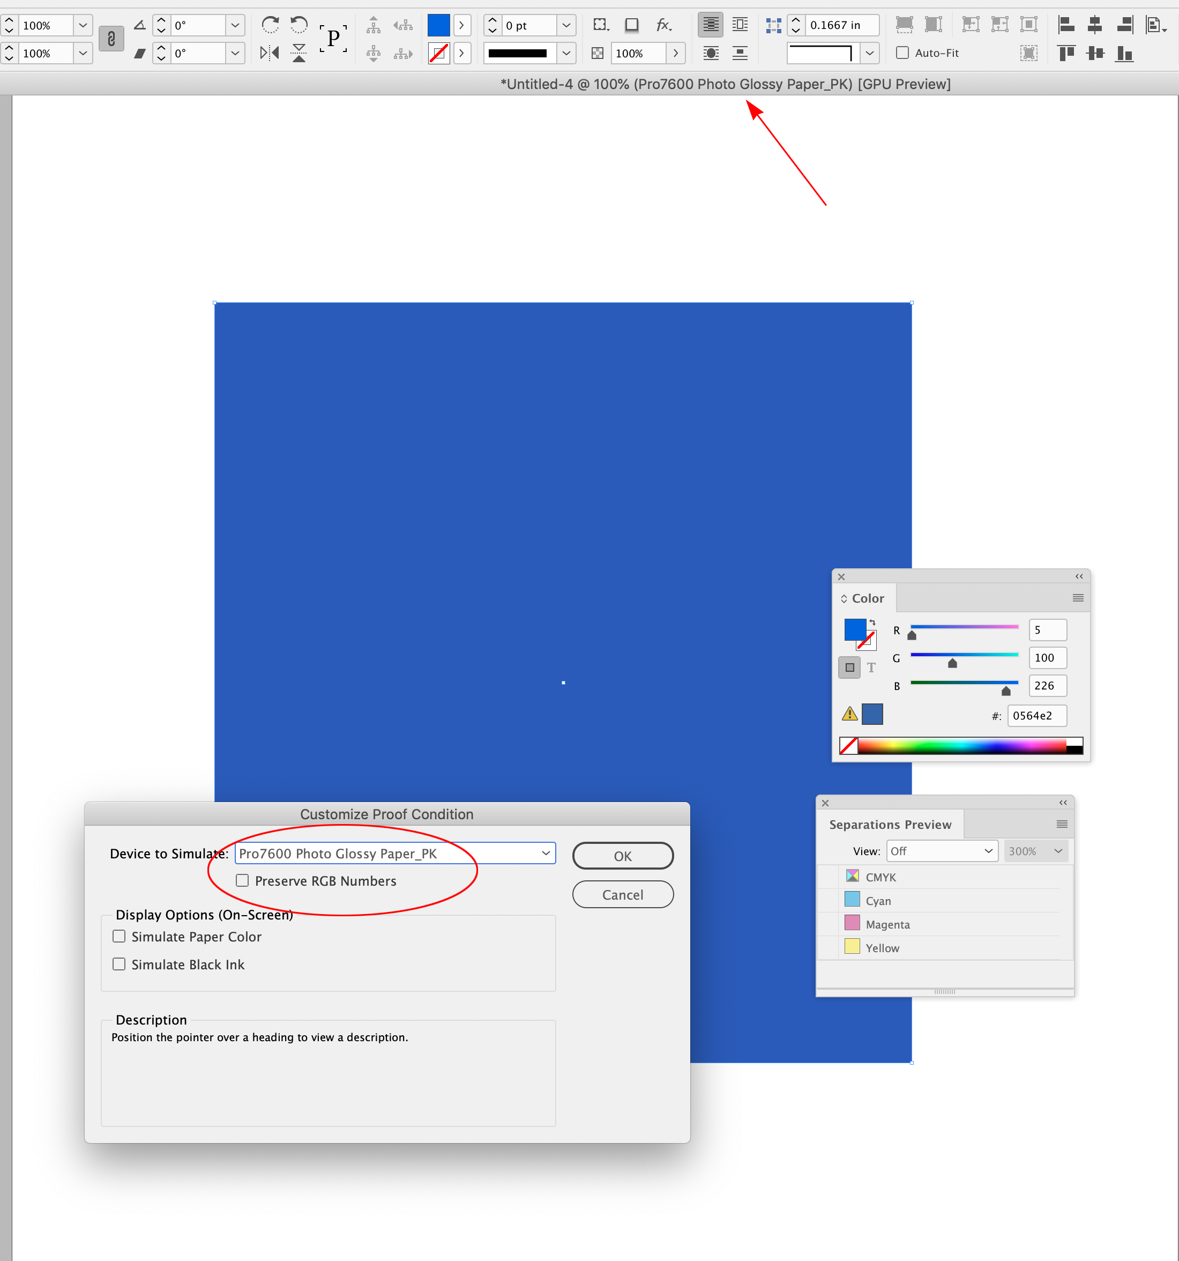The width and height of the screenshot is (1179, 1261).
Task: Click Align Left Edges icon
Action: coord(1067,25)
